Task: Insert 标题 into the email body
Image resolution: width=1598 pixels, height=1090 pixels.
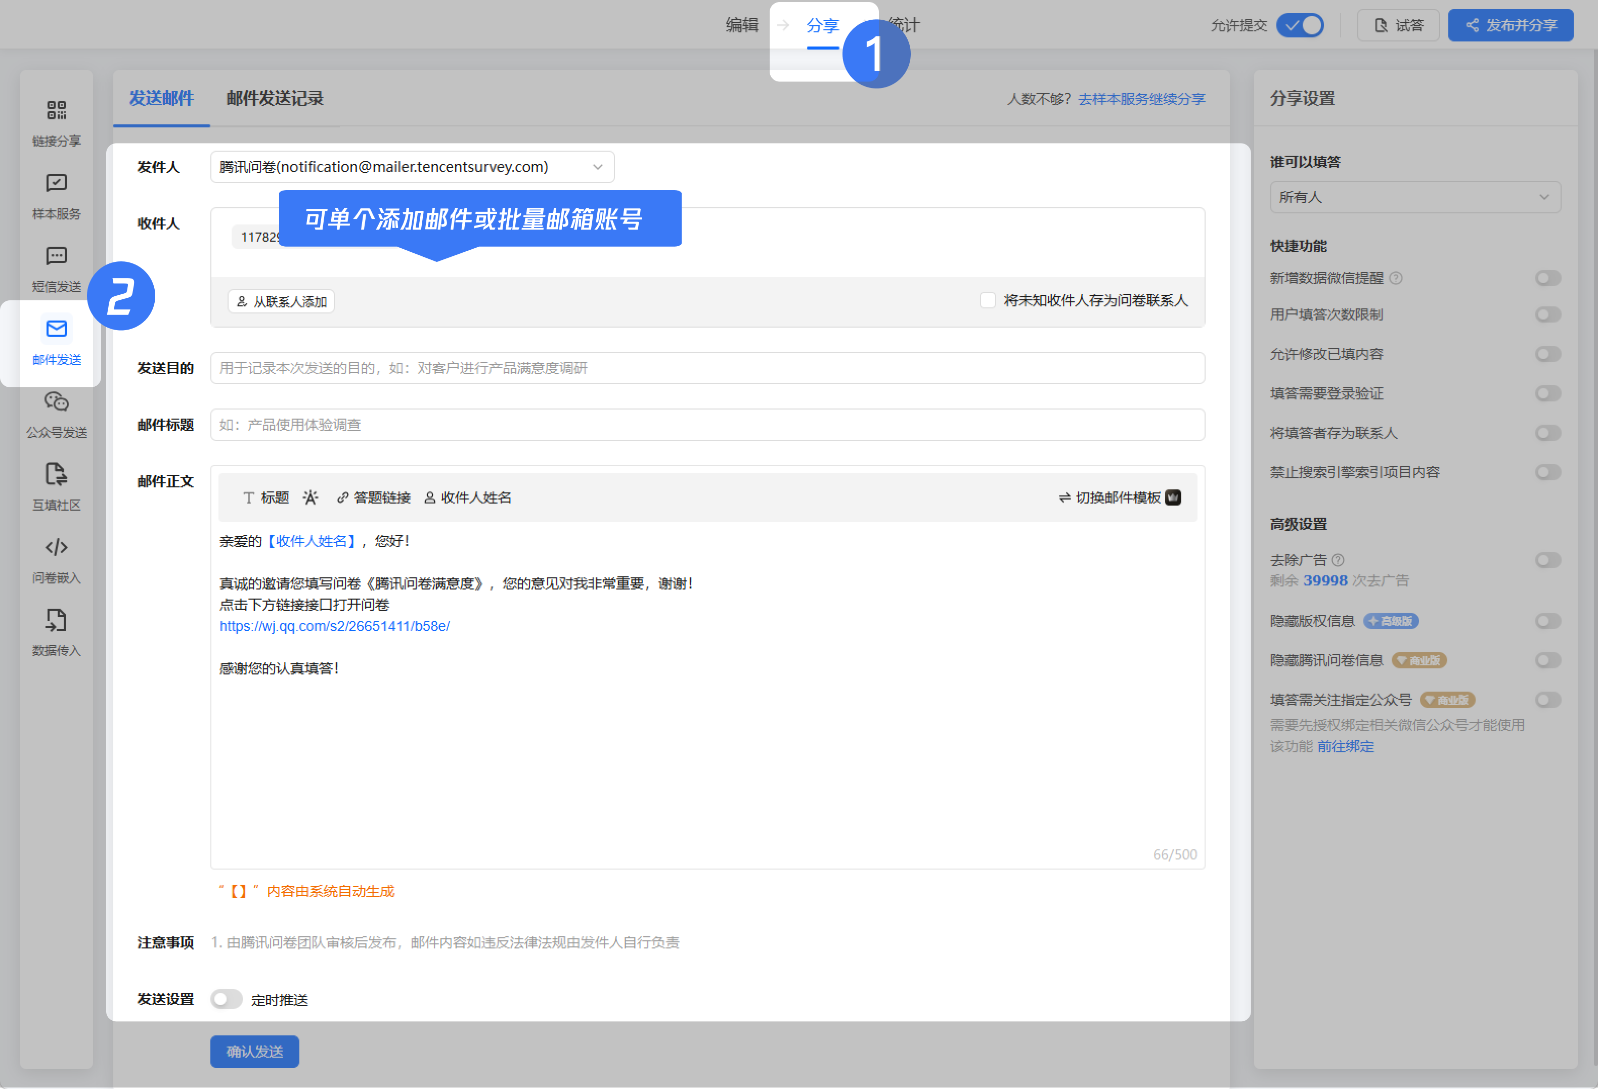Action: (x=266, y=497)
